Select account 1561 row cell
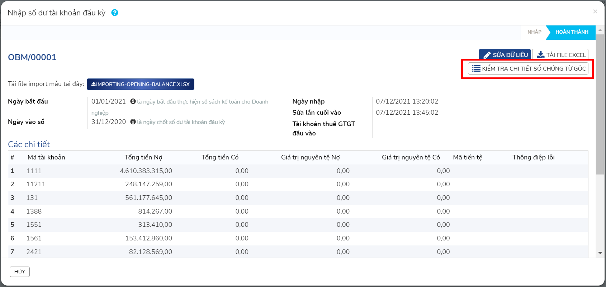 tap(34, 238)
